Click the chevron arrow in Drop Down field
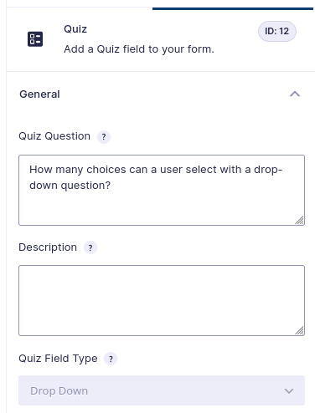 289,391
